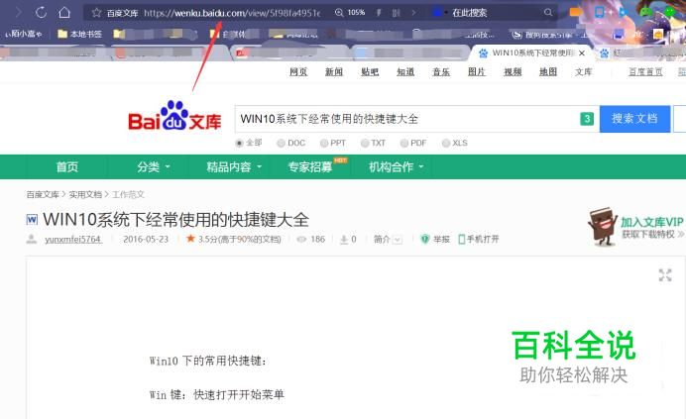686x419 pixels.
Task: Select the DOC filter radio button
Action: click(x=281, y=143)
